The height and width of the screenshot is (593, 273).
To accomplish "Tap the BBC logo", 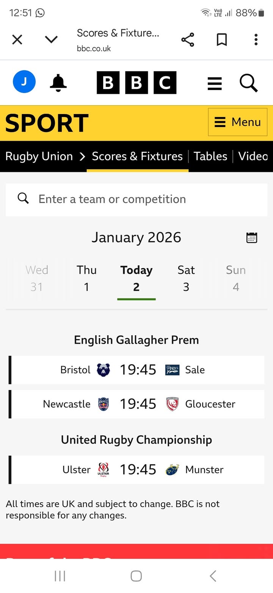I will (x=136, y=82).
